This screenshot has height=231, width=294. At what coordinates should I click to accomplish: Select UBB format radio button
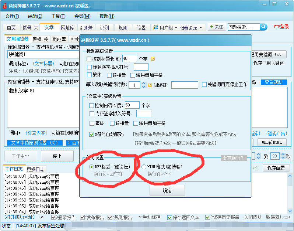(91, 167)
